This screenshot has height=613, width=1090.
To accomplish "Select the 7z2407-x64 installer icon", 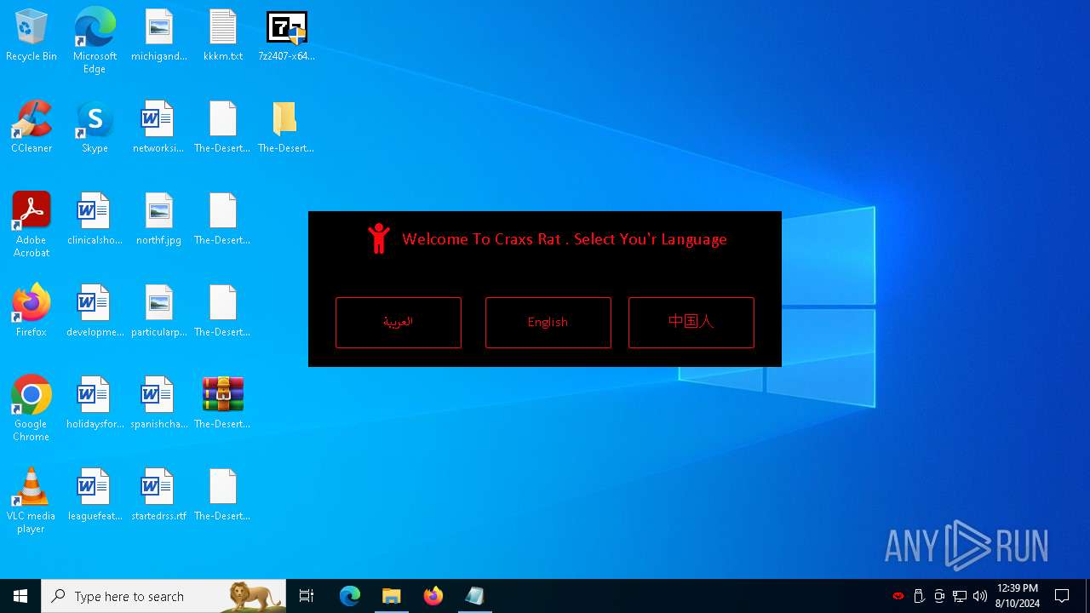I will coord(287,37).
